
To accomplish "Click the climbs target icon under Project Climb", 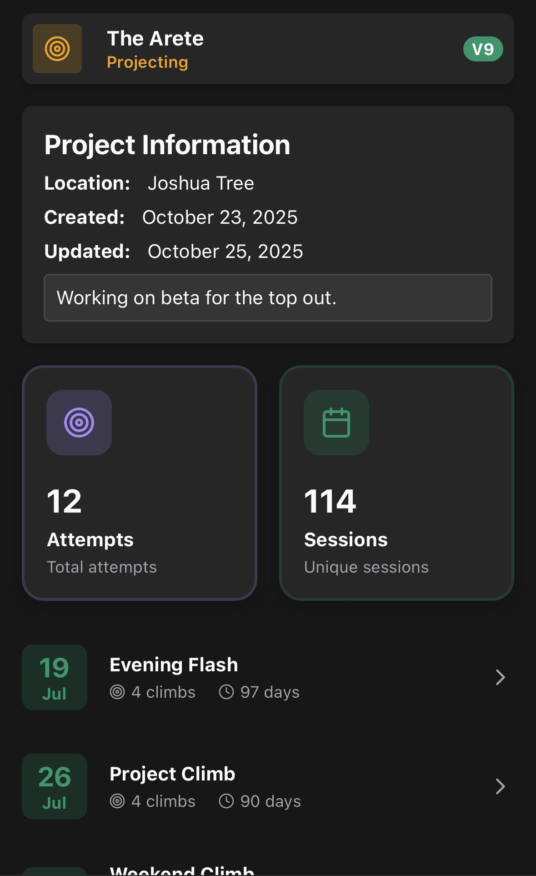I will point(117,801).
